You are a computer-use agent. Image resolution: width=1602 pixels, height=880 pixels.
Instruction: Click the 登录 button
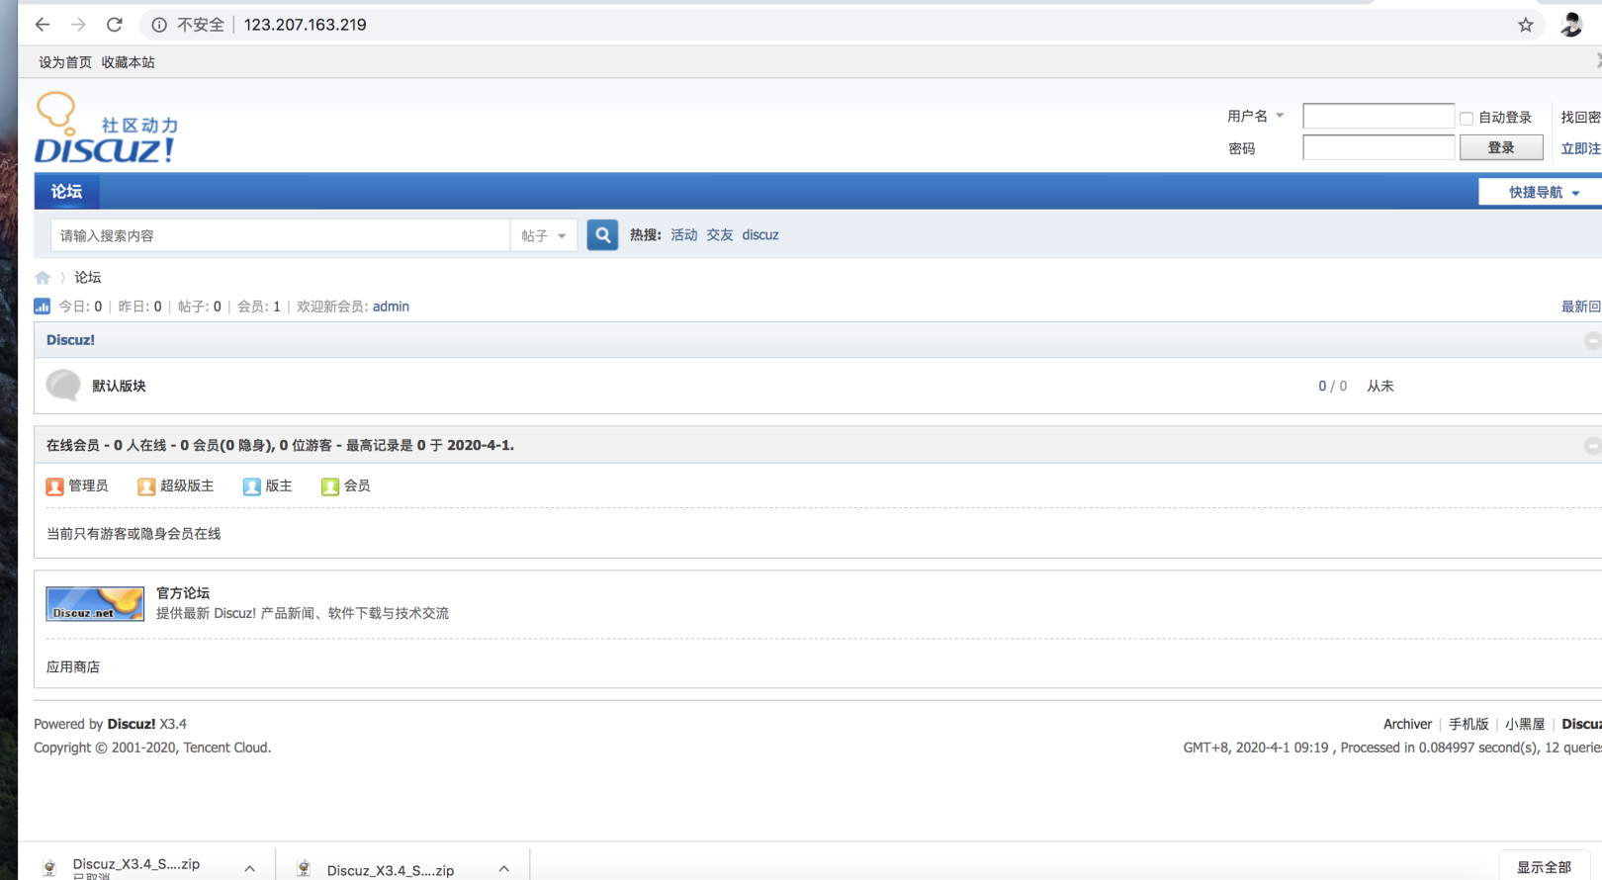[x=1501, y=147]
